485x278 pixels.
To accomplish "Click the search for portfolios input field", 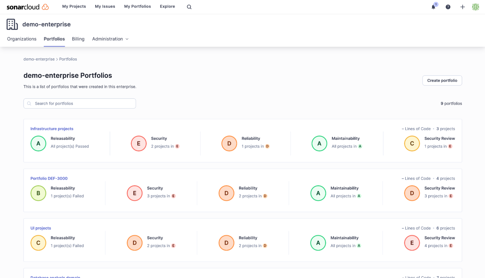I will pos(79,103).
